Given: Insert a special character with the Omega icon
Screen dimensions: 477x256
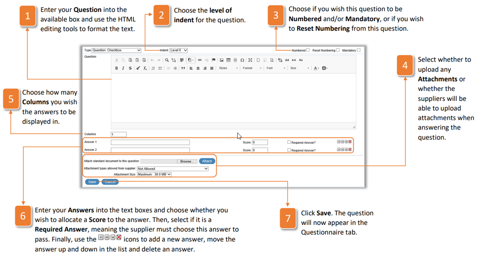Looking at the screenshot, I should pyautogui.click(x=242, y=60).
